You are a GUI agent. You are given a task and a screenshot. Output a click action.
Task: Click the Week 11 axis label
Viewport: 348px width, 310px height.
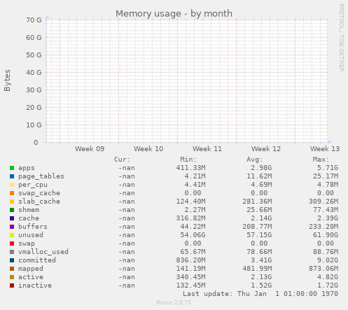[x=207, y=149]
